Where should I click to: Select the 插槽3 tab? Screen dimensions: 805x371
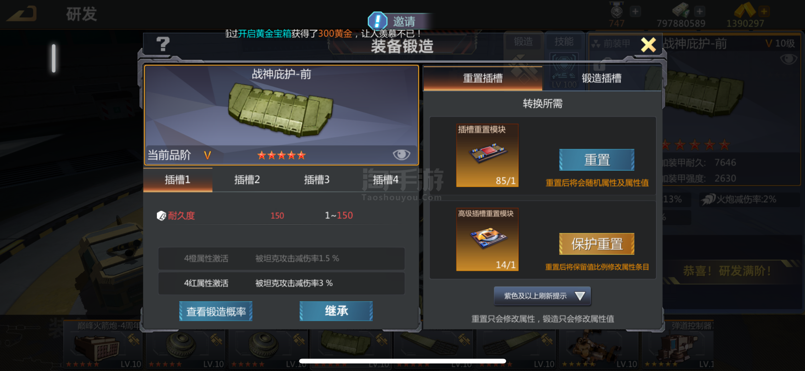317,180
